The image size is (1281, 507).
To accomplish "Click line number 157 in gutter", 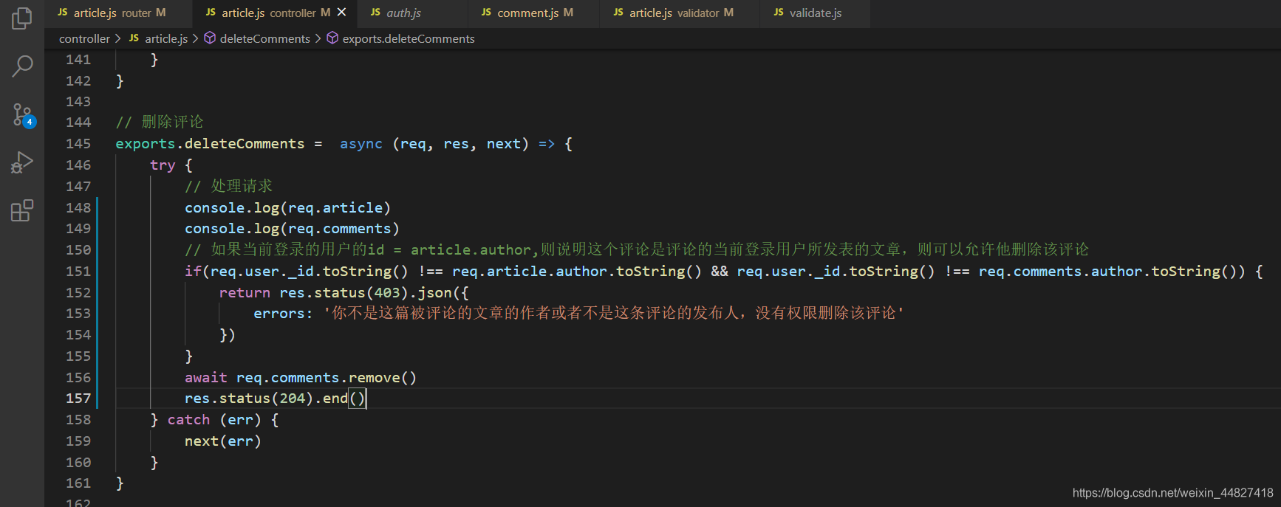I will [78, 398].
